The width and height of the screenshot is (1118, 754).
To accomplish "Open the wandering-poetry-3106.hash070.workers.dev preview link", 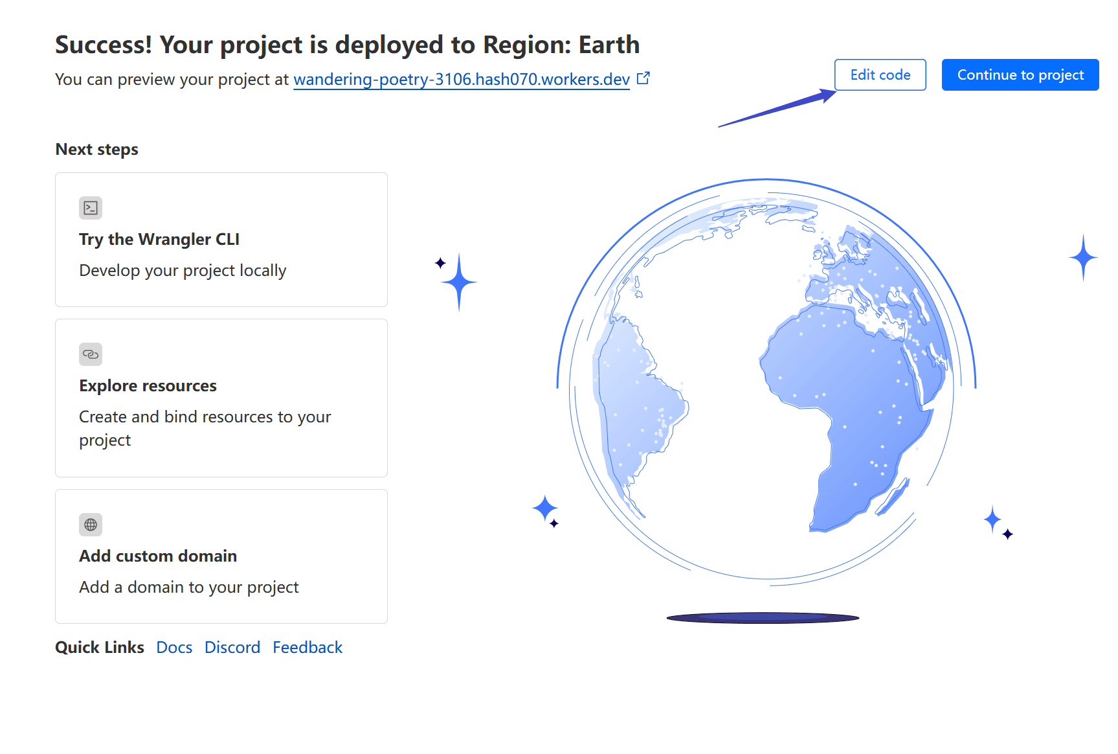I will tap(462, 79).
